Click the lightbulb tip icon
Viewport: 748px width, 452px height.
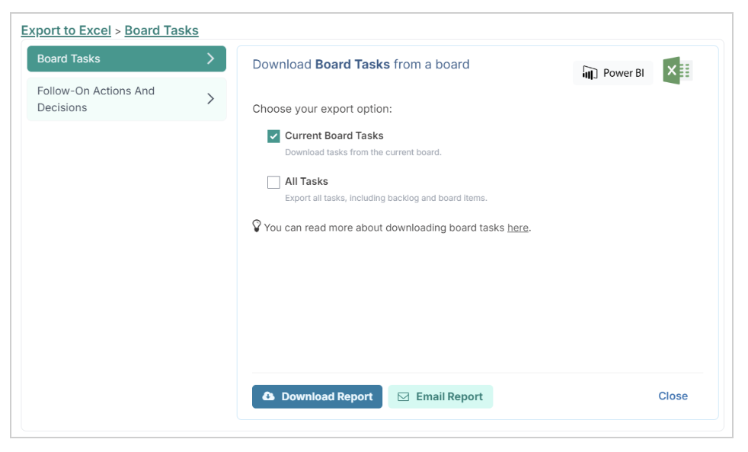point(257,226)
